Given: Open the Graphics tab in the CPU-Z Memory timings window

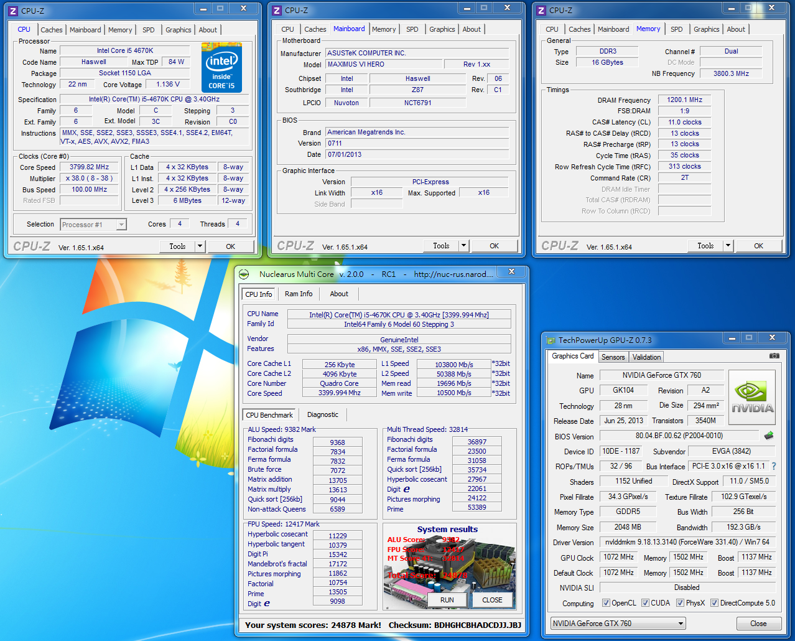Looking at the screenshot, I should click(x=707, y=29).
